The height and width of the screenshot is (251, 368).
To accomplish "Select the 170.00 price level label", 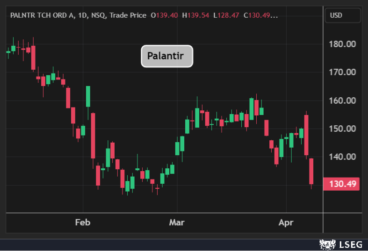I will pos(343,72).
